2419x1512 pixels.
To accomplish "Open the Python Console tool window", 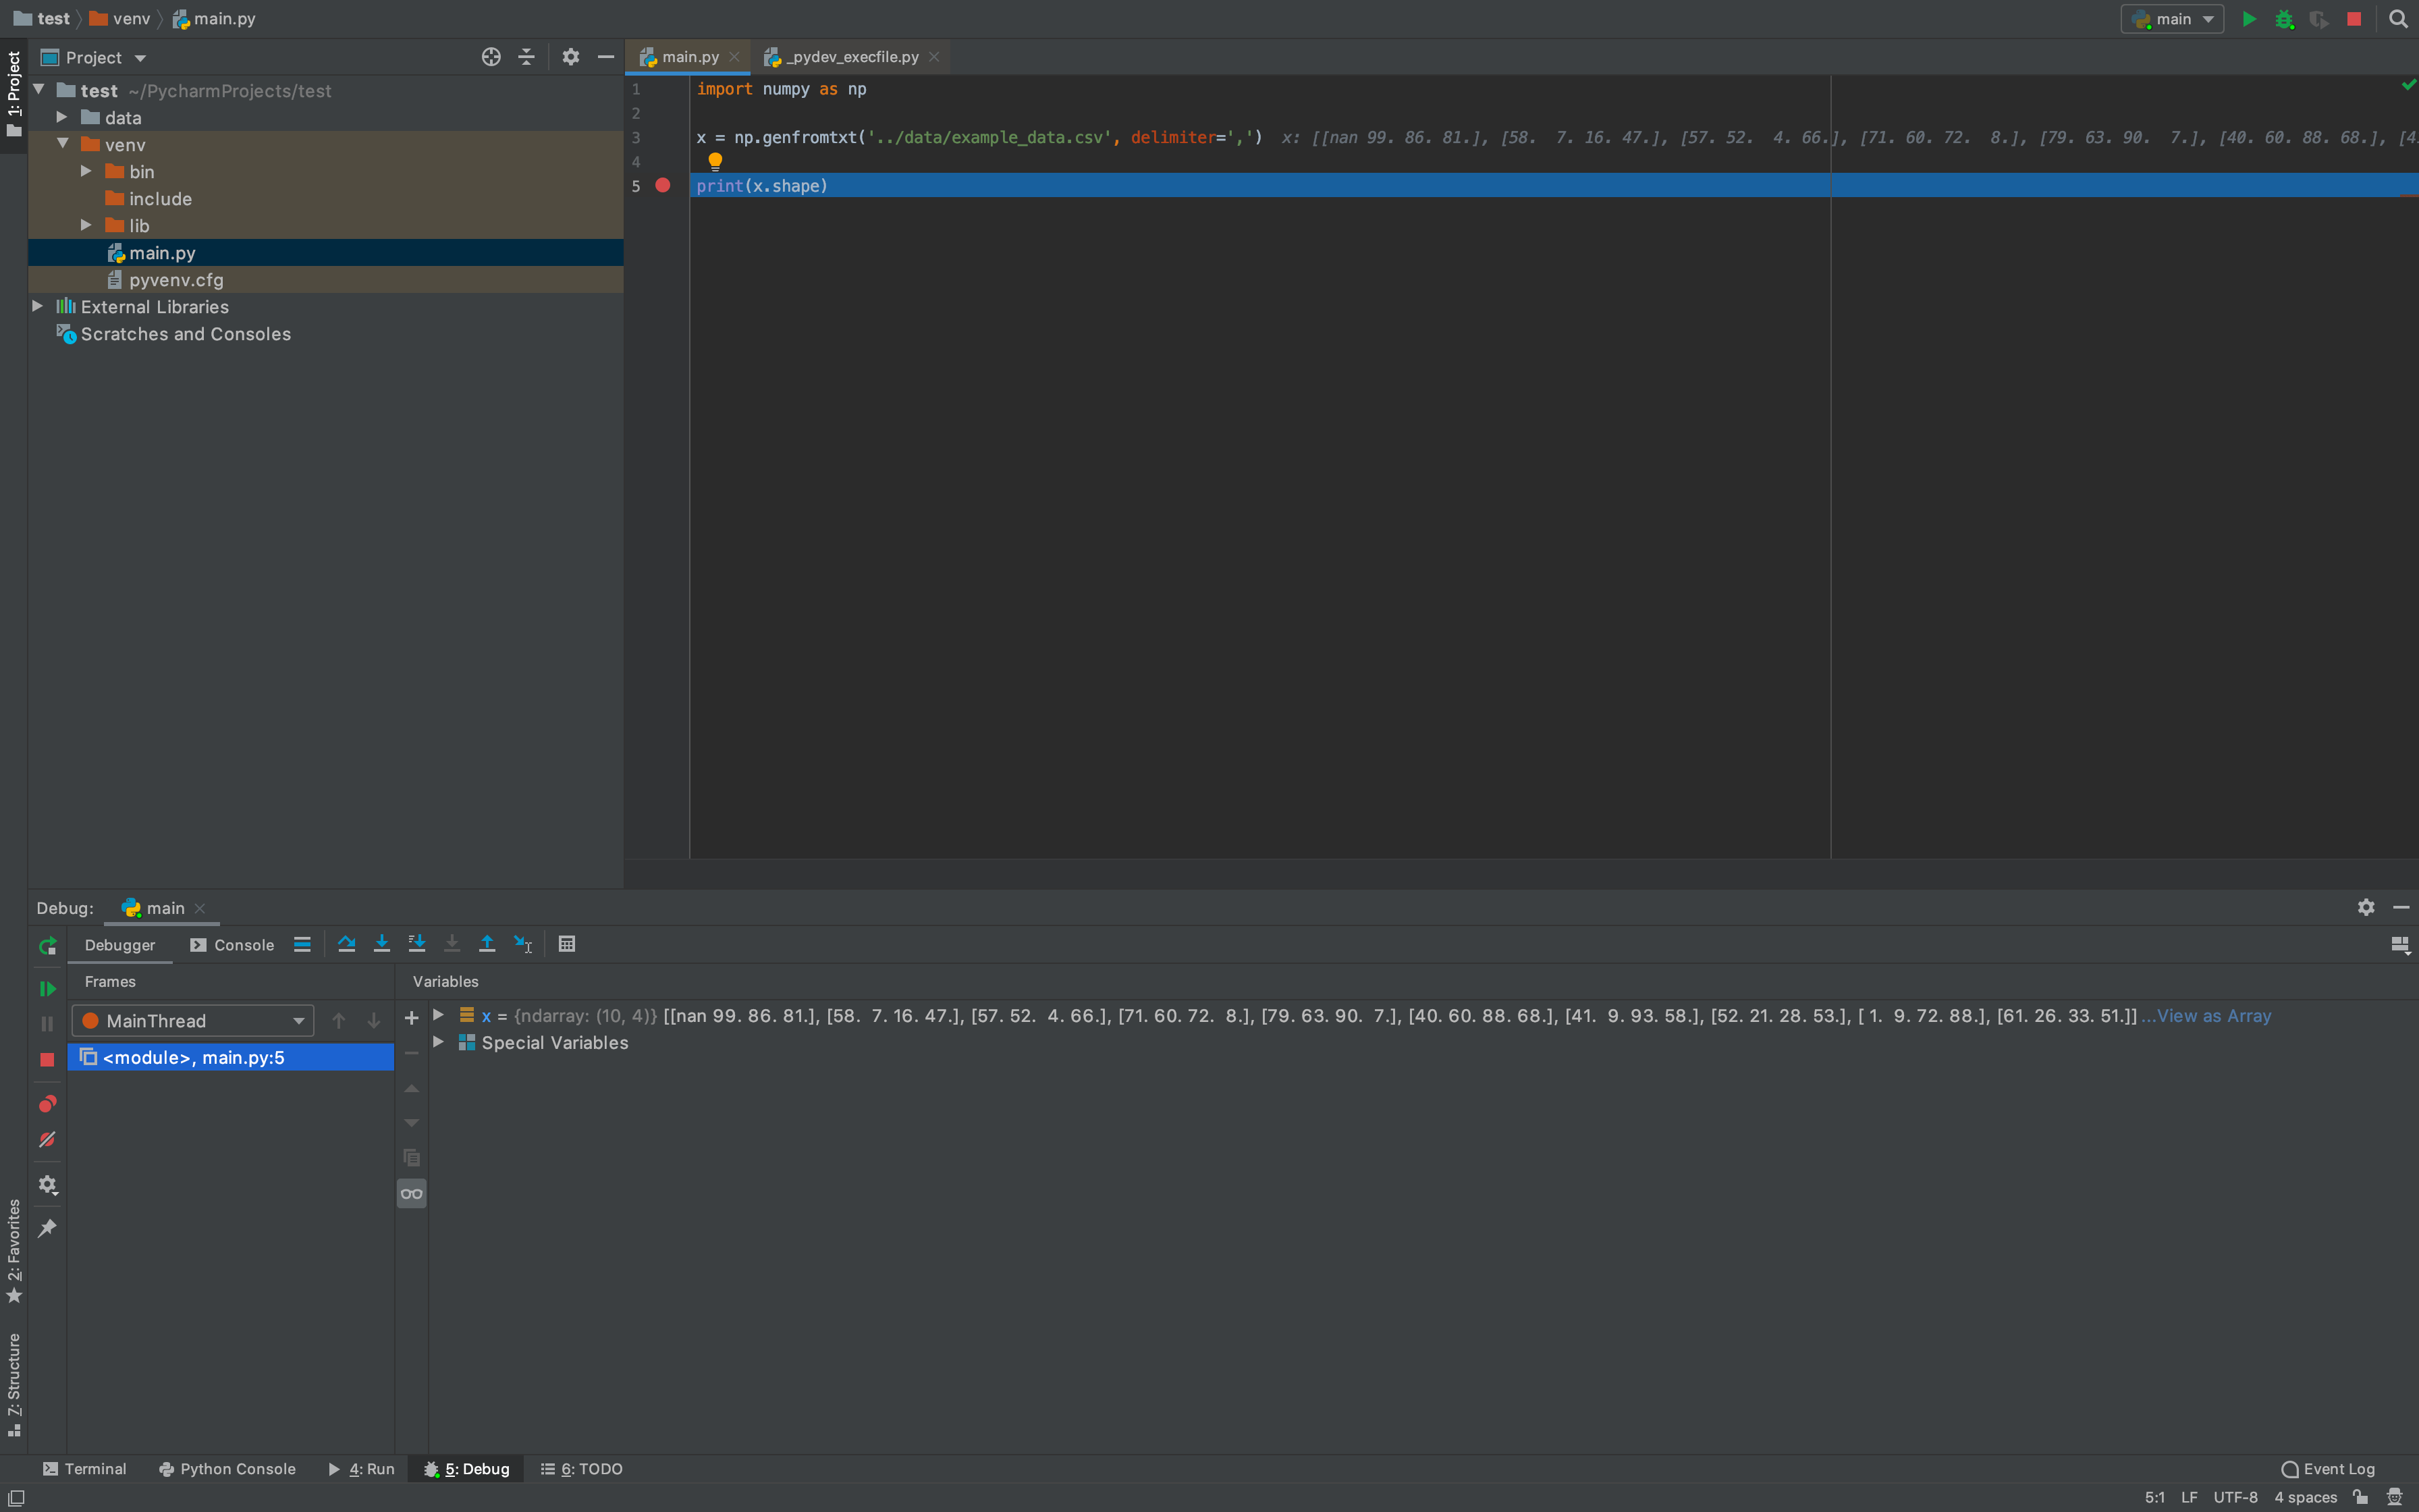I will coord(227,1468).
